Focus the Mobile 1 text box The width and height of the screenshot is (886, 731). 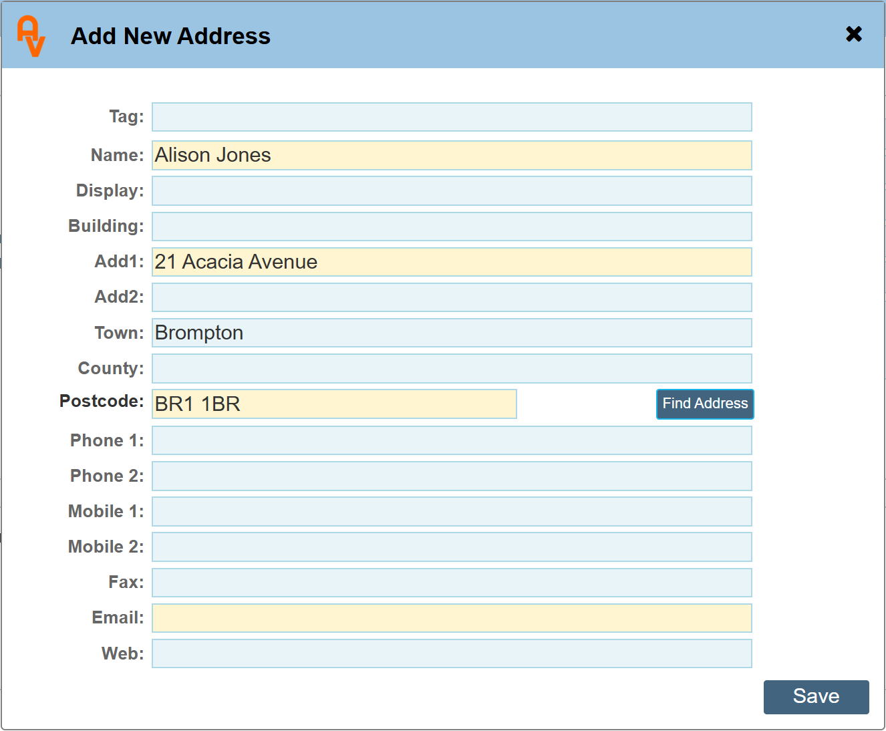(x=452, y=511)
